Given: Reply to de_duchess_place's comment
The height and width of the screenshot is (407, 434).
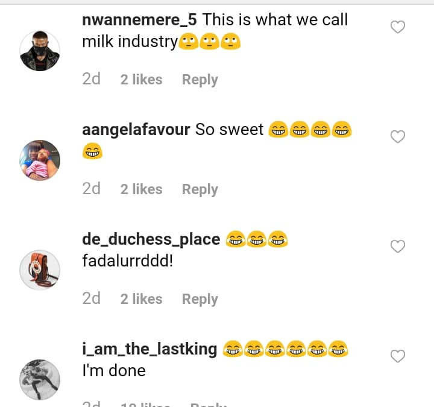Looking at the screenshot, I should pyautogui.click(x=200, y=299).
